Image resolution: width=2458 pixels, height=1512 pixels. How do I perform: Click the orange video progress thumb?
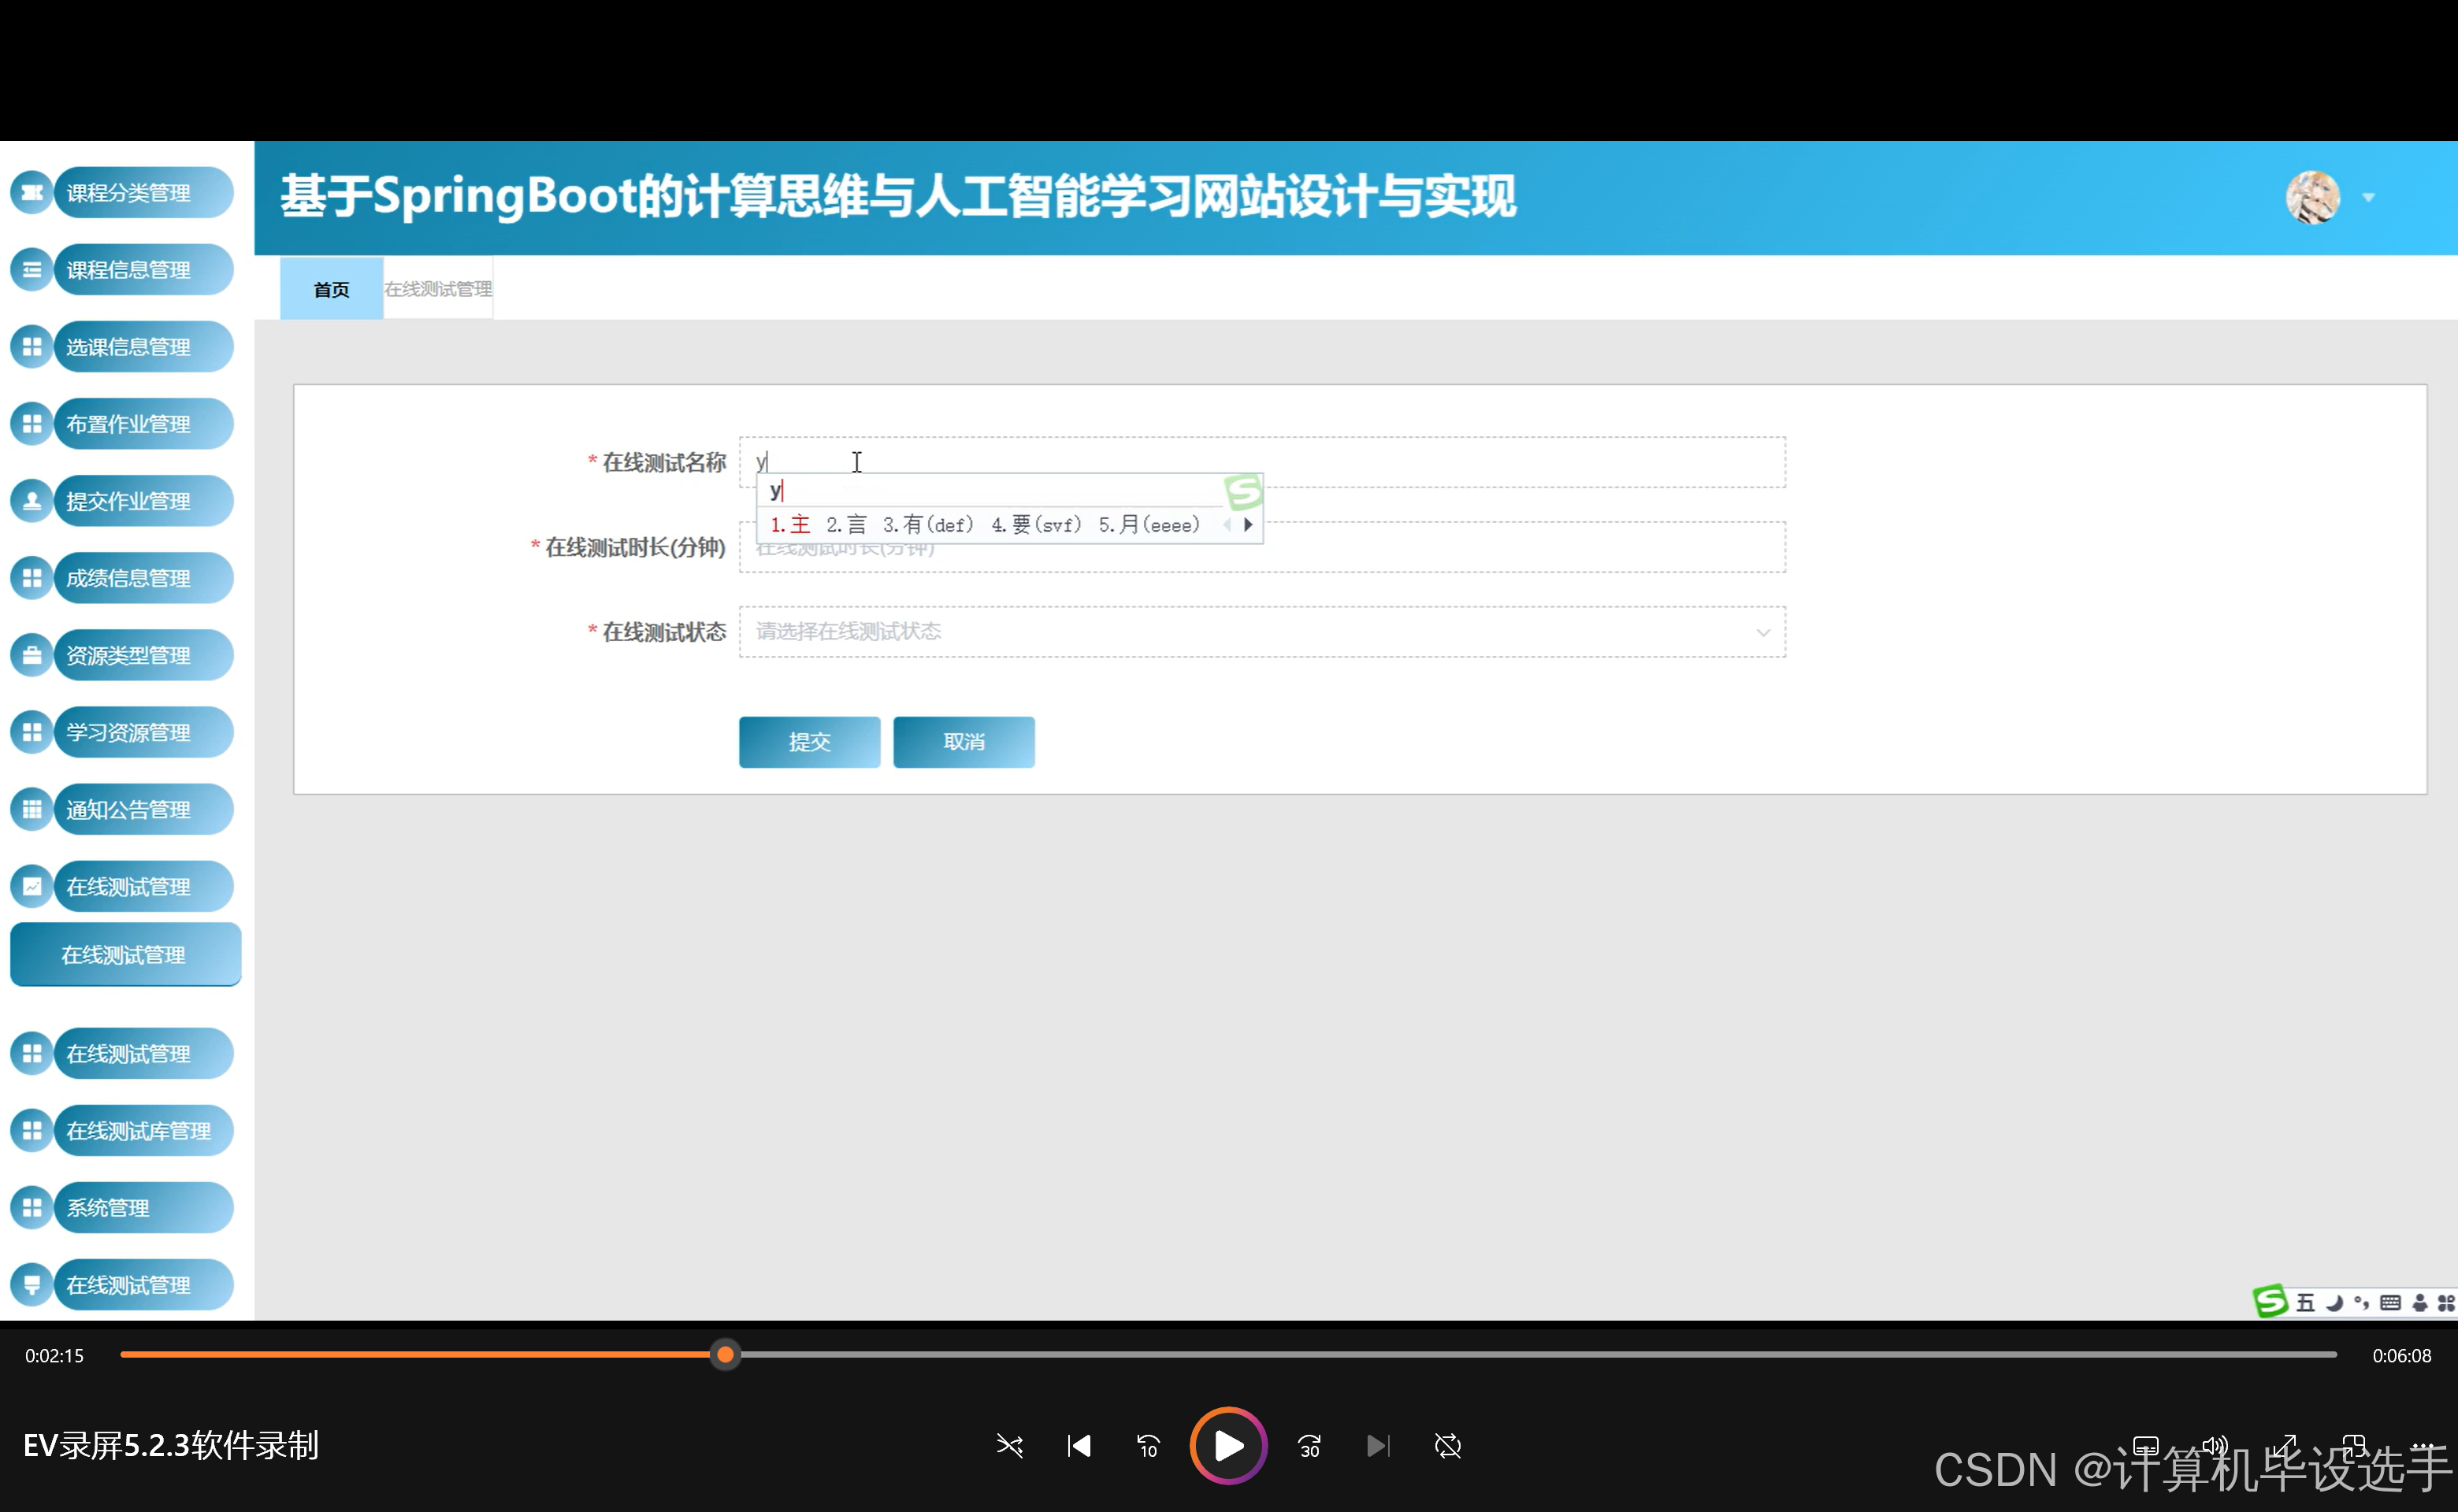726,1354
